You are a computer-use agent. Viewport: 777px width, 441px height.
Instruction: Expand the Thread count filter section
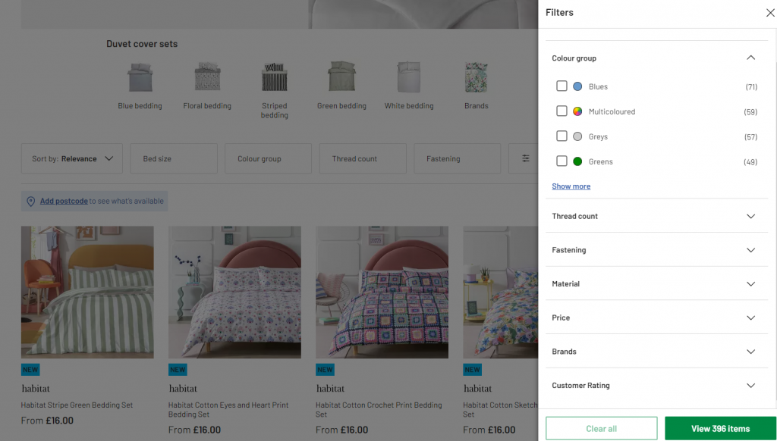click(x=750, y=216)
